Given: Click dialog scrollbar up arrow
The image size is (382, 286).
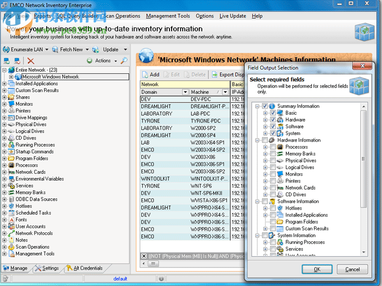Looking at the screenshot, I should click(363, 106).
